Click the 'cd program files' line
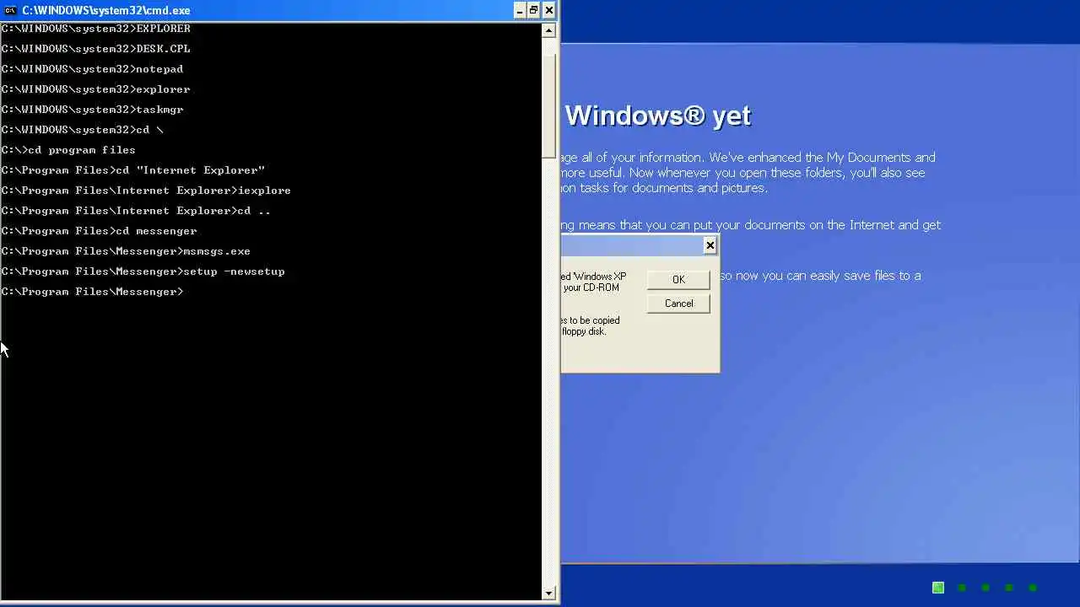The image size is (1080, 607). 68,150
